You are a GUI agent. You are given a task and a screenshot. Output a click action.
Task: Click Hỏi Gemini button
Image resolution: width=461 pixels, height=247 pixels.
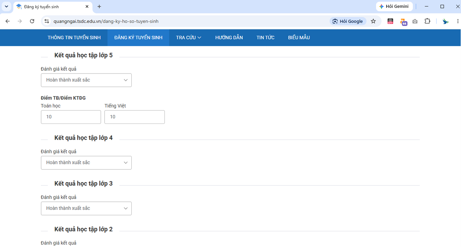pyautogui.click(x=394, y=6)
